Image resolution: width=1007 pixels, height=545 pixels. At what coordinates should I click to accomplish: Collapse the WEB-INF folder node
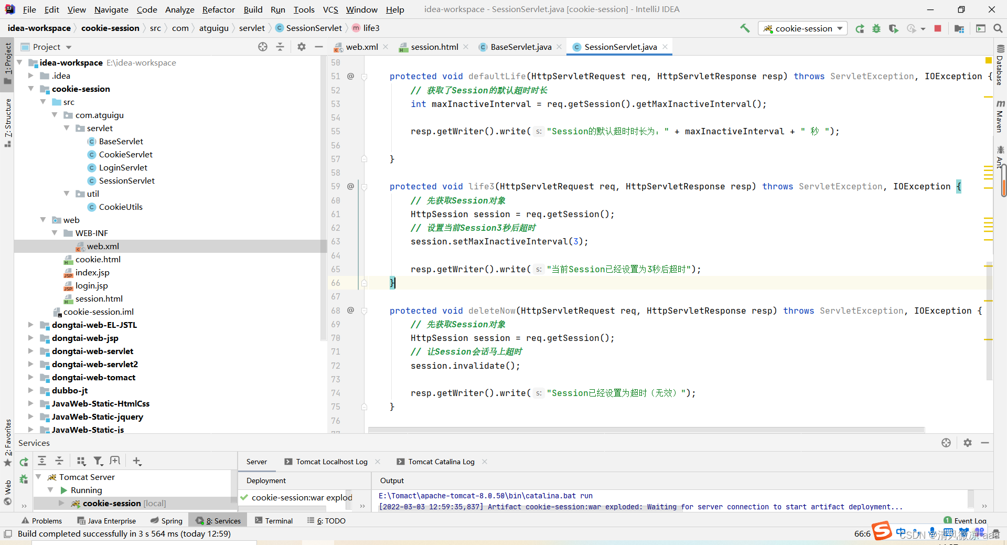tap(55, 233)
